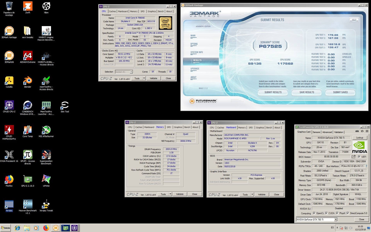Click the GPU Name field in GPU-Z

point(331,138)
